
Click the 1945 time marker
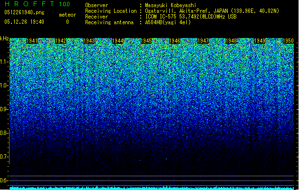point(146,41)
